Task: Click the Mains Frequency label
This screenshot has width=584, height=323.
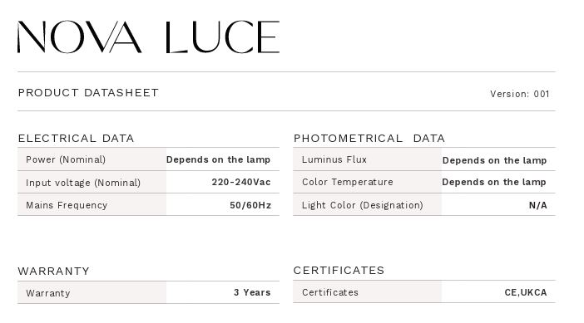Action: (67, 205)
